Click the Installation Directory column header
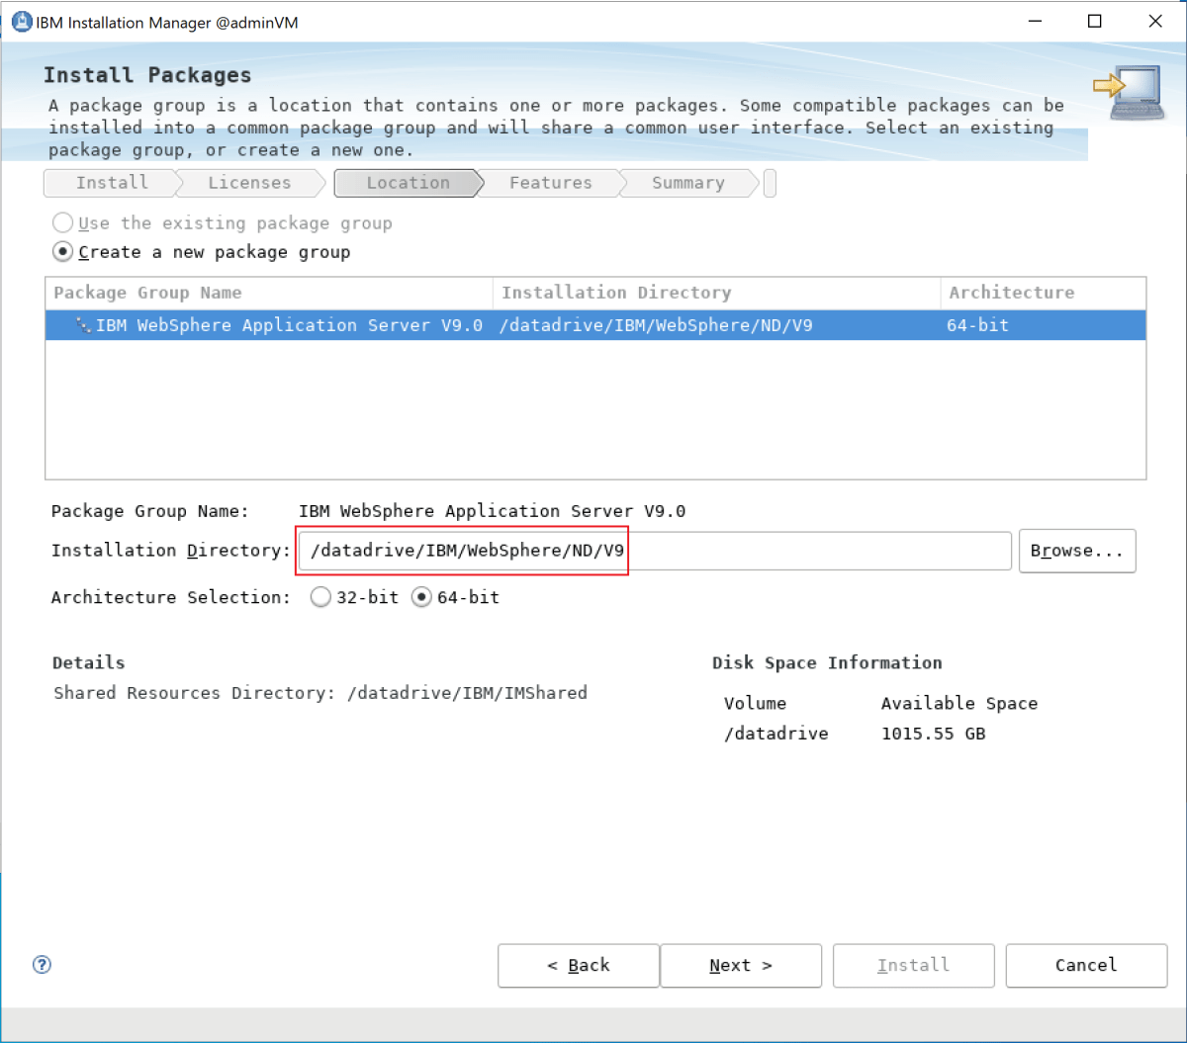The width and height of the screenshot is (1187, 1043). (616, 292)
